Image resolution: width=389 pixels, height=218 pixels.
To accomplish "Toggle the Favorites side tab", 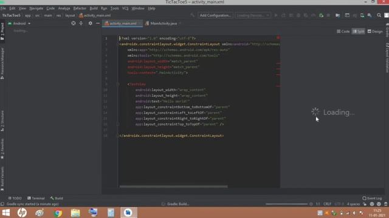I will click(2, 149).
